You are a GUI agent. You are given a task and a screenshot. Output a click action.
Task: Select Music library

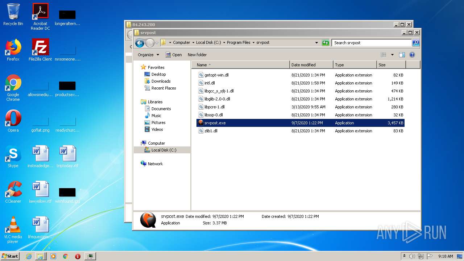pyautogui.click(x=156, y=116)
